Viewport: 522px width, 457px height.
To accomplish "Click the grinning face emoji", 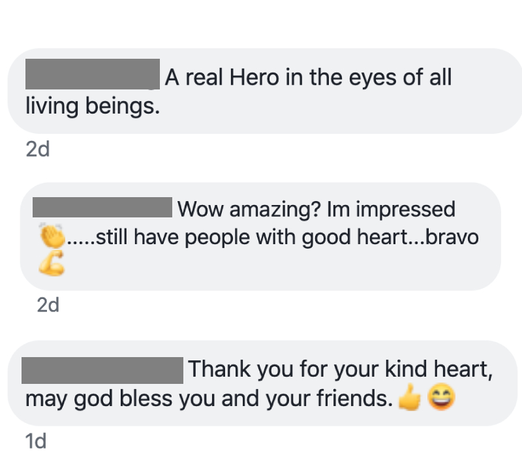I will point(441,398).
